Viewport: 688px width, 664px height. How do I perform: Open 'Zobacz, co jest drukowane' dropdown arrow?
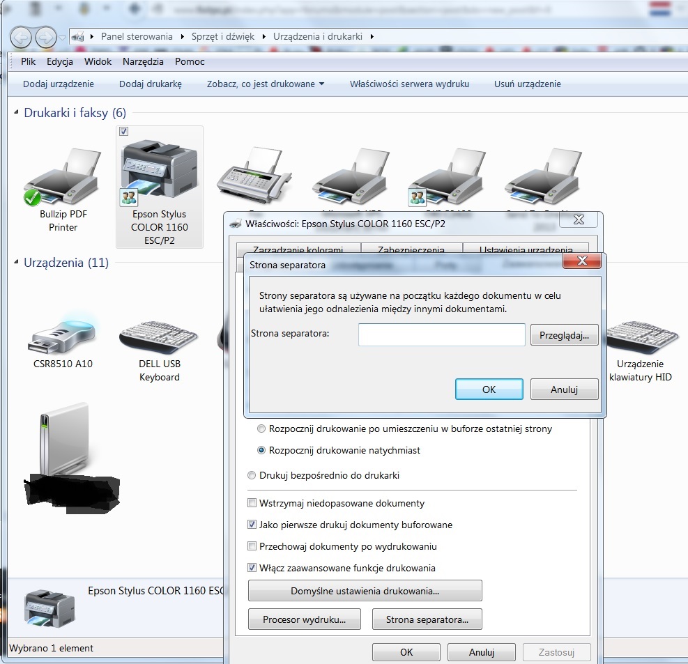click(321, 84)
